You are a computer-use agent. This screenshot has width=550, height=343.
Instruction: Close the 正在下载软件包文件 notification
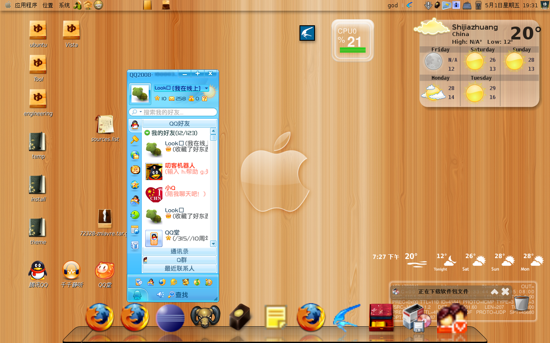point(505,292)
